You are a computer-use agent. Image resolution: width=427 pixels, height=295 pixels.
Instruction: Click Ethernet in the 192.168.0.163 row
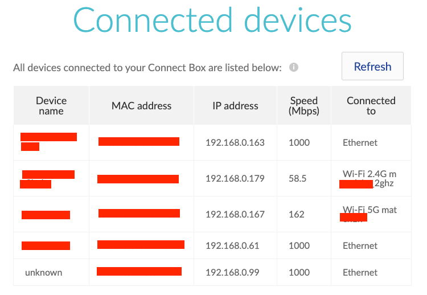360,143
